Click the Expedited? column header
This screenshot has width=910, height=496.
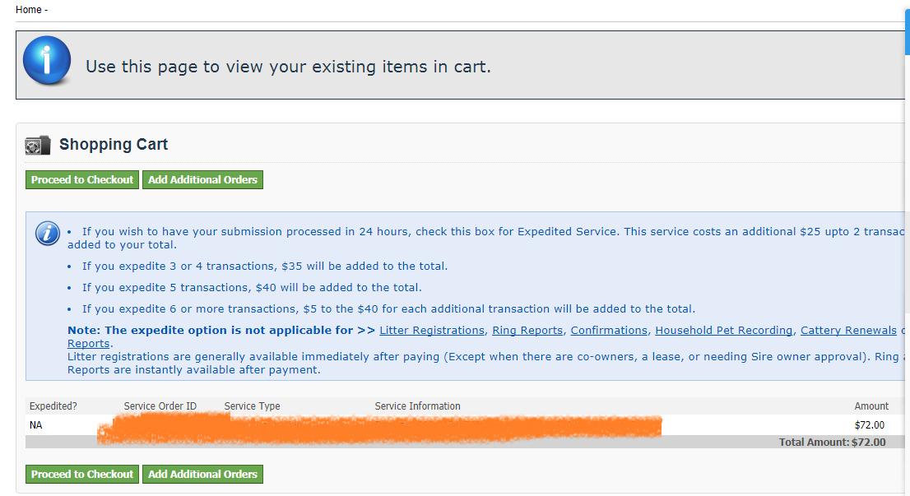(53, 406)
